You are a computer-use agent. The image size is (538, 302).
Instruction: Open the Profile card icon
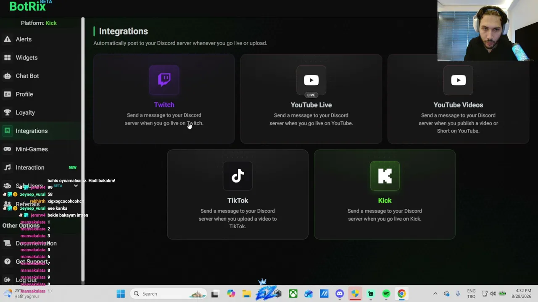coord(7,94)
